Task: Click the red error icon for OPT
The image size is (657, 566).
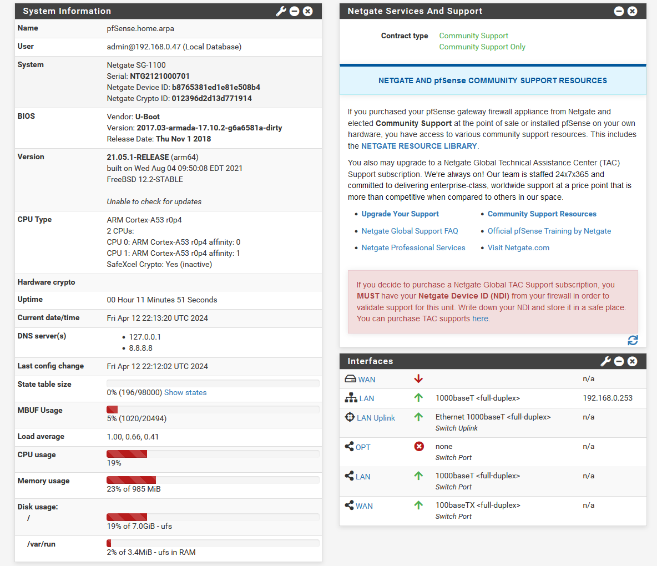Action: click(419, 447)
